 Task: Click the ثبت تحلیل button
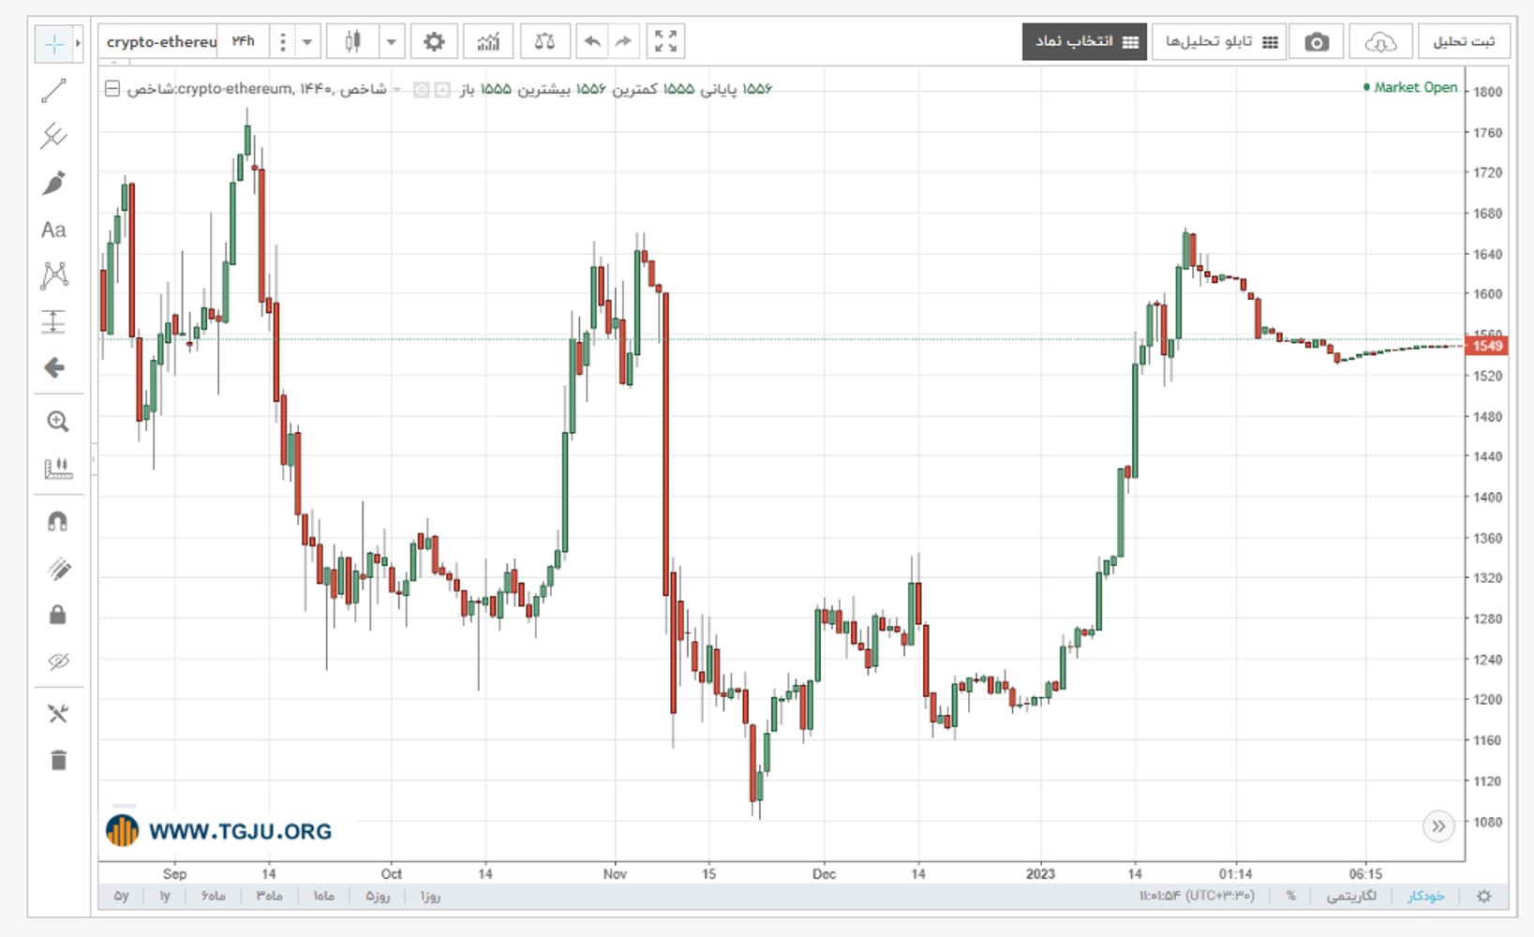(1464, 42)
